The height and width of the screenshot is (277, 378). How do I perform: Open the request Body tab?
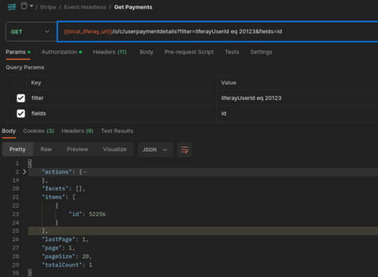point(146,52)
